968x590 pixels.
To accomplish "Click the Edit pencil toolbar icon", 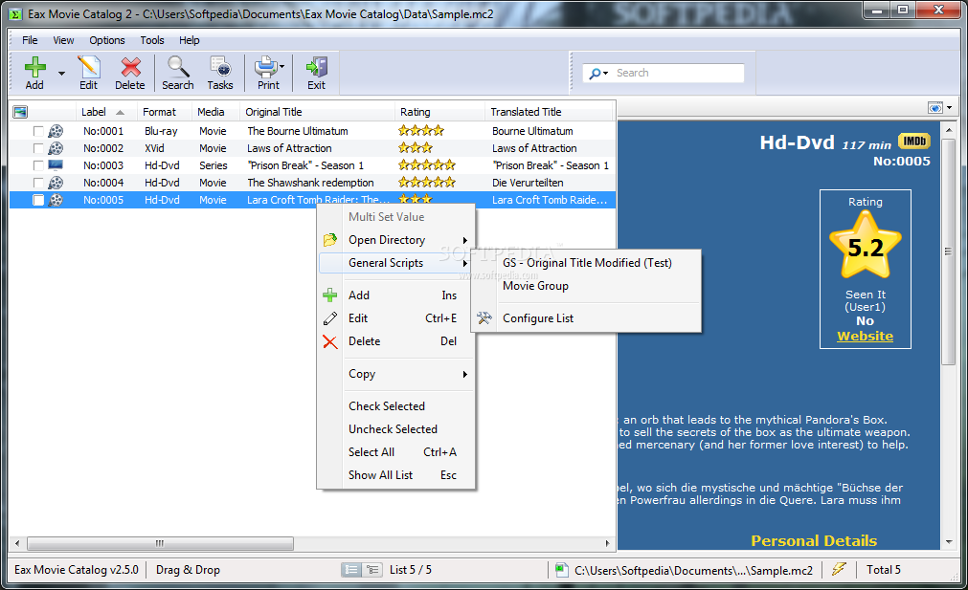I will click(88, 67).
